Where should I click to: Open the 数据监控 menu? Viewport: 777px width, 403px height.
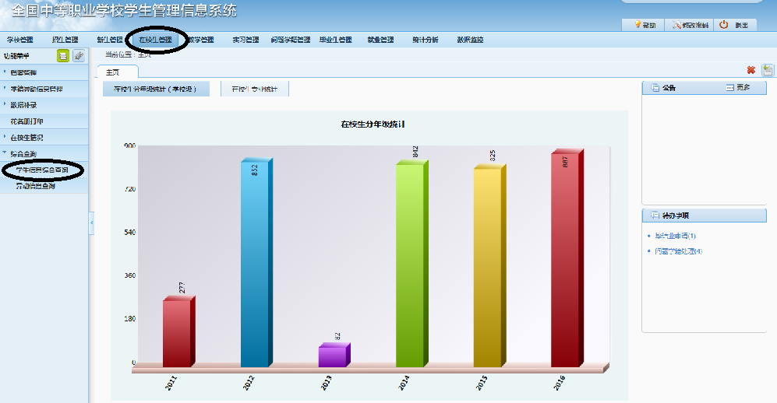tap(470, 40)
